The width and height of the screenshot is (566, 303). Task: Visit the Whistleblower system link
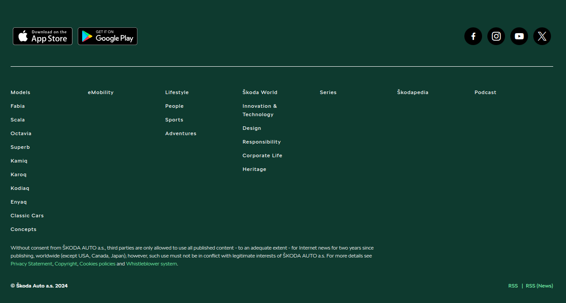pyautogui.click(x=152, y=264)
